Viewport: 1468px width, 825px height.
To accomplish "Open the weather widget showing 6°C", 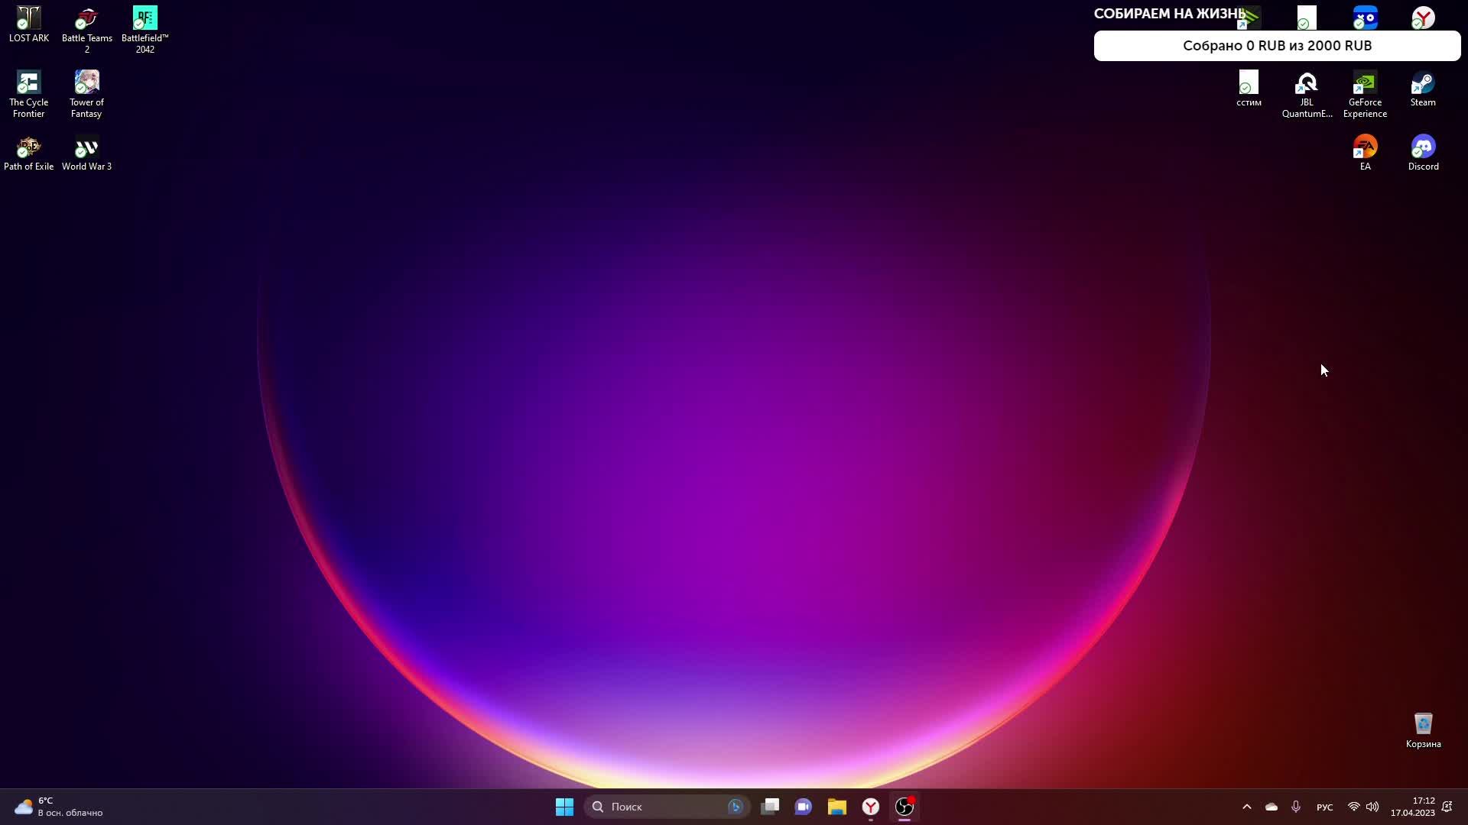I will click(x=58, y=807).
